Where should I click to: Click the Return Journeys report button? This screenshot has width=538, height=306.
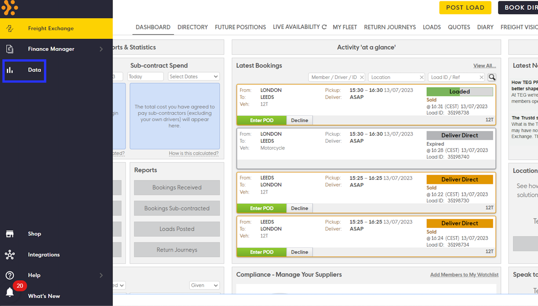(177, 250)
